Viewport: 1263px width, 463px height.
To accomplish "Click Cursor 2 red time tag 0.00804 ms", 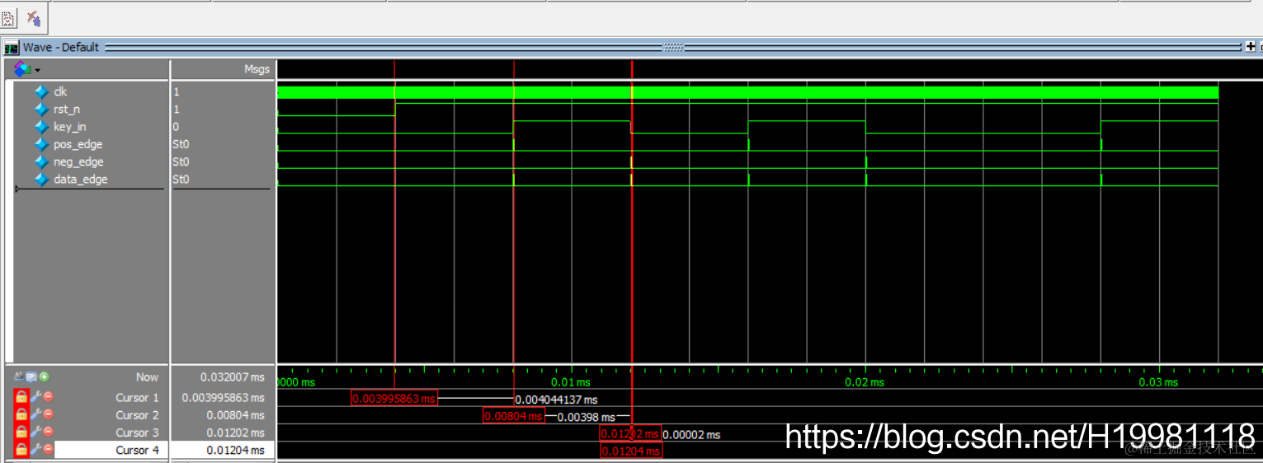I will click(514, 416).
